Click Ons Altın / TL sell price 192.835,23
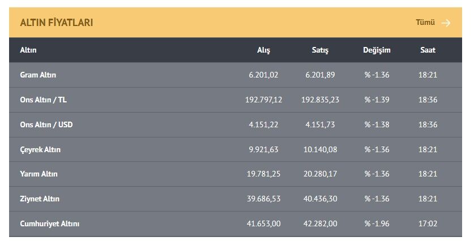This screenshot has height=241, width=474. tap(320, 100)
